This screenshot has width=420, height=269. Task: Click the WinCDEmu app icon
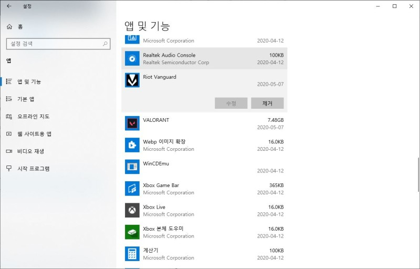tap(132, 167)
